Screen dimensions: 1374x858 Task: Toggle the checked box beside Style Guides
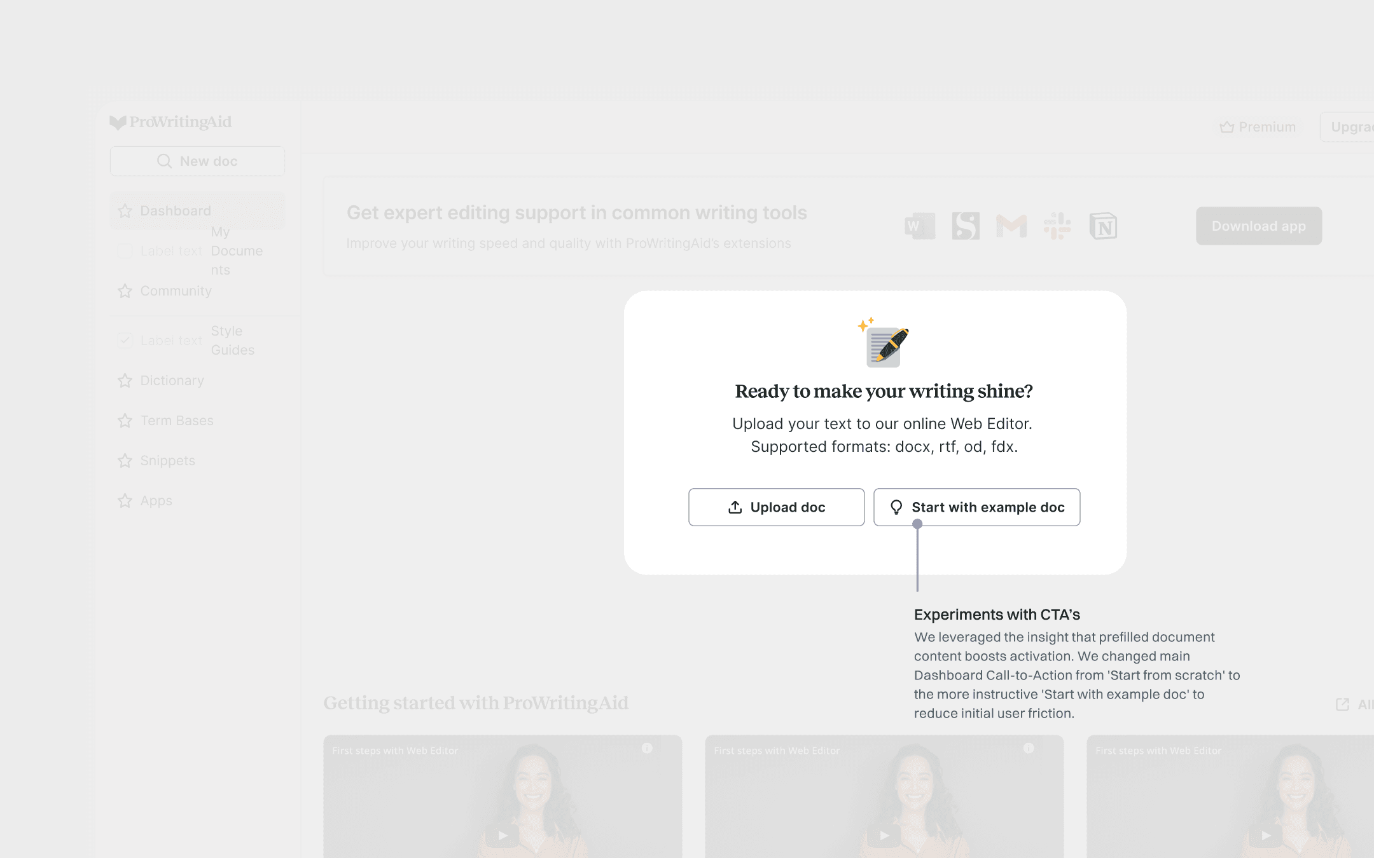pos(125,341)
